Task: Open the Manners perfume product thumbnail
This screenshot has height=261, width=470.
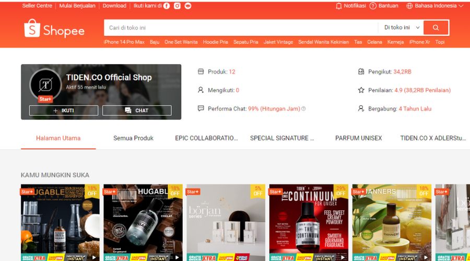Action: 392,222
